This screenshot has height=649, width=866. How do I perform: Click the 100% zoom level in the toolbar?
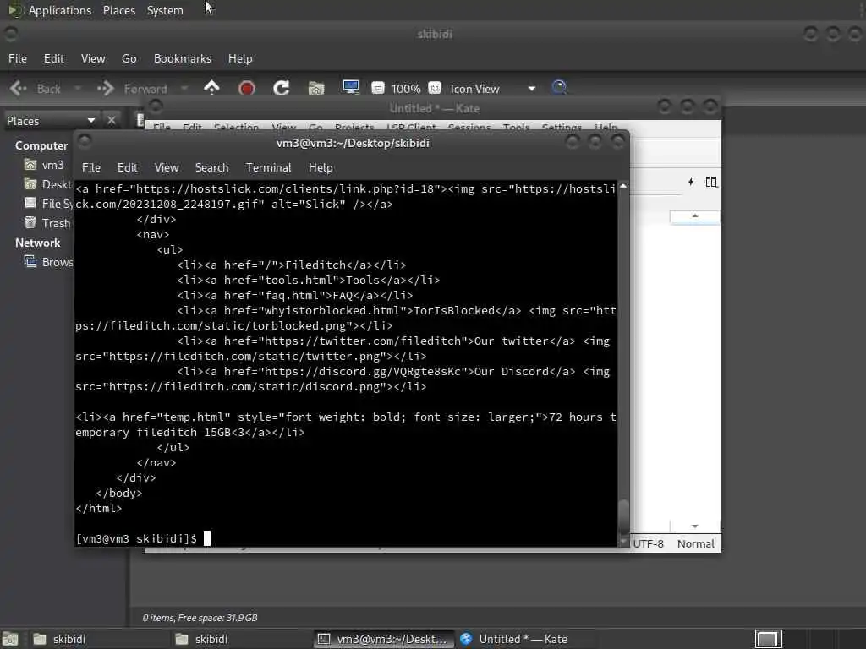pyautogui.click(x=405, y=89)
